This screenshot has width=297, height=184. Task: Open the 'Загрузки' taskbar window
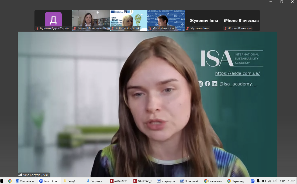94,181
